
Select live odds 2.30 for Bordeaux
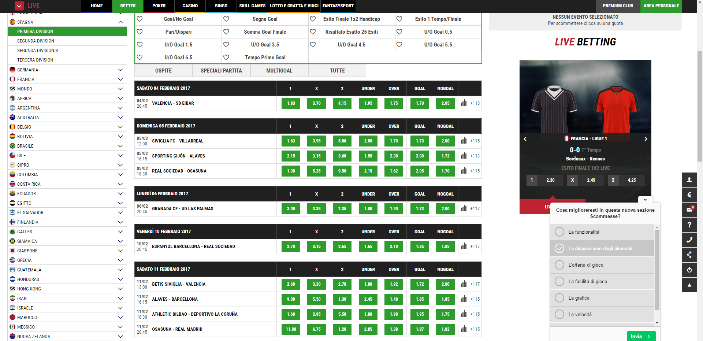pyautogui.click(x=550, y=180)
